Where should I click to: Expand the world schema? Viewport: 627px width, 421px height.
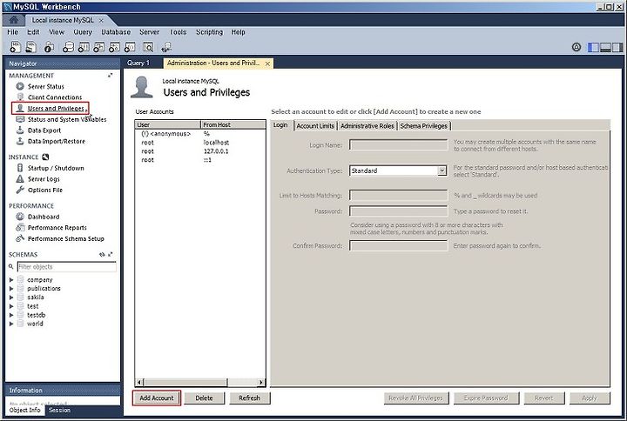[11, 324]
